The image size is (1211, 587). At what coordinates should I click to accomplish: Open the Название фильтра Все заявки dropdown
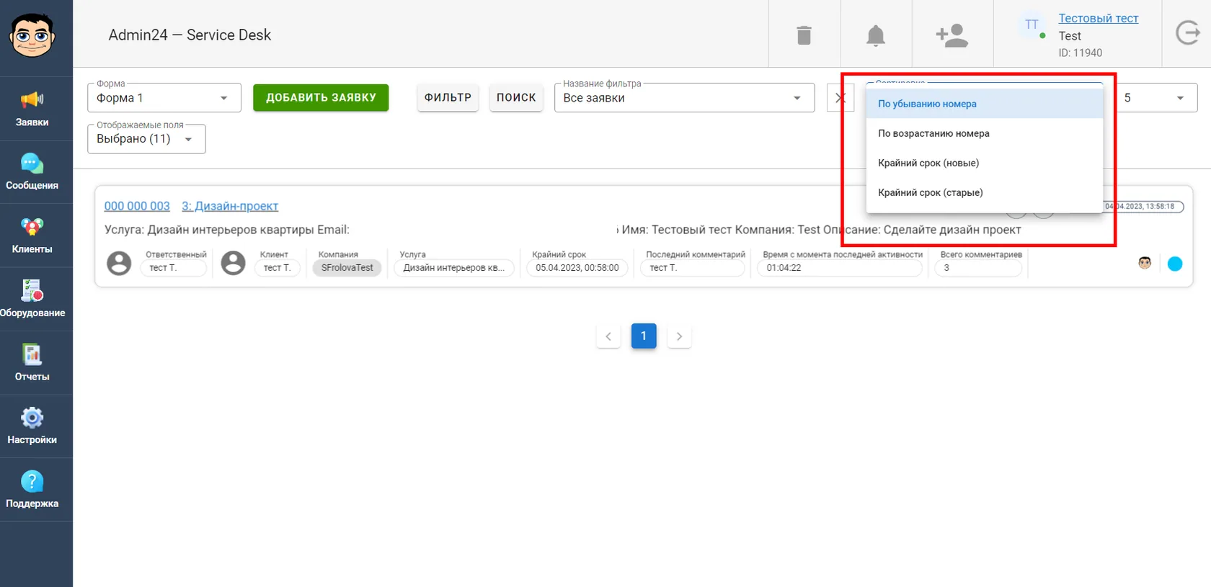684,98
